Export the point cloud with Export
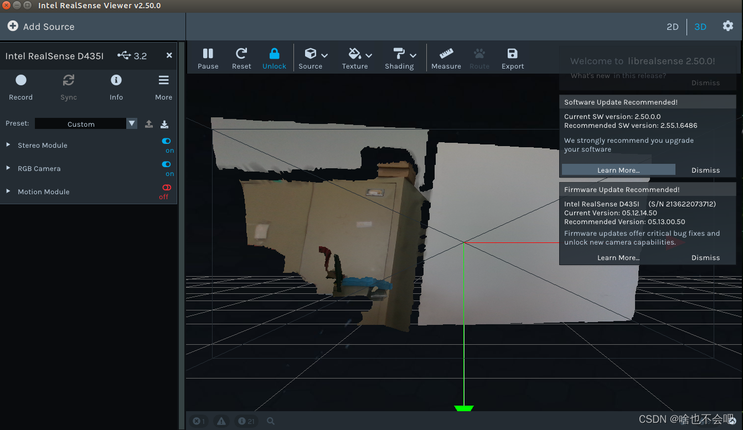743x430 pixels. coord(513,58)
